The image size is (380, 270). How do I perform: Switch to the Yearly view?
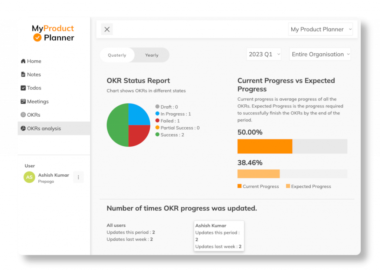[x=151, y=55]
